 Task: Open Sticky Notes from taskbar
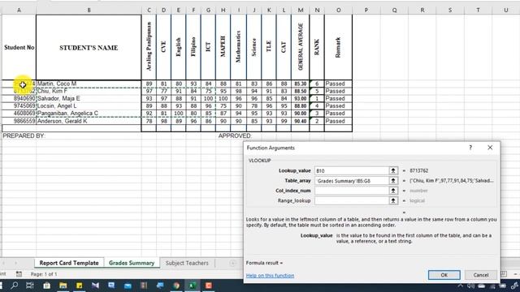click(80, 286)
